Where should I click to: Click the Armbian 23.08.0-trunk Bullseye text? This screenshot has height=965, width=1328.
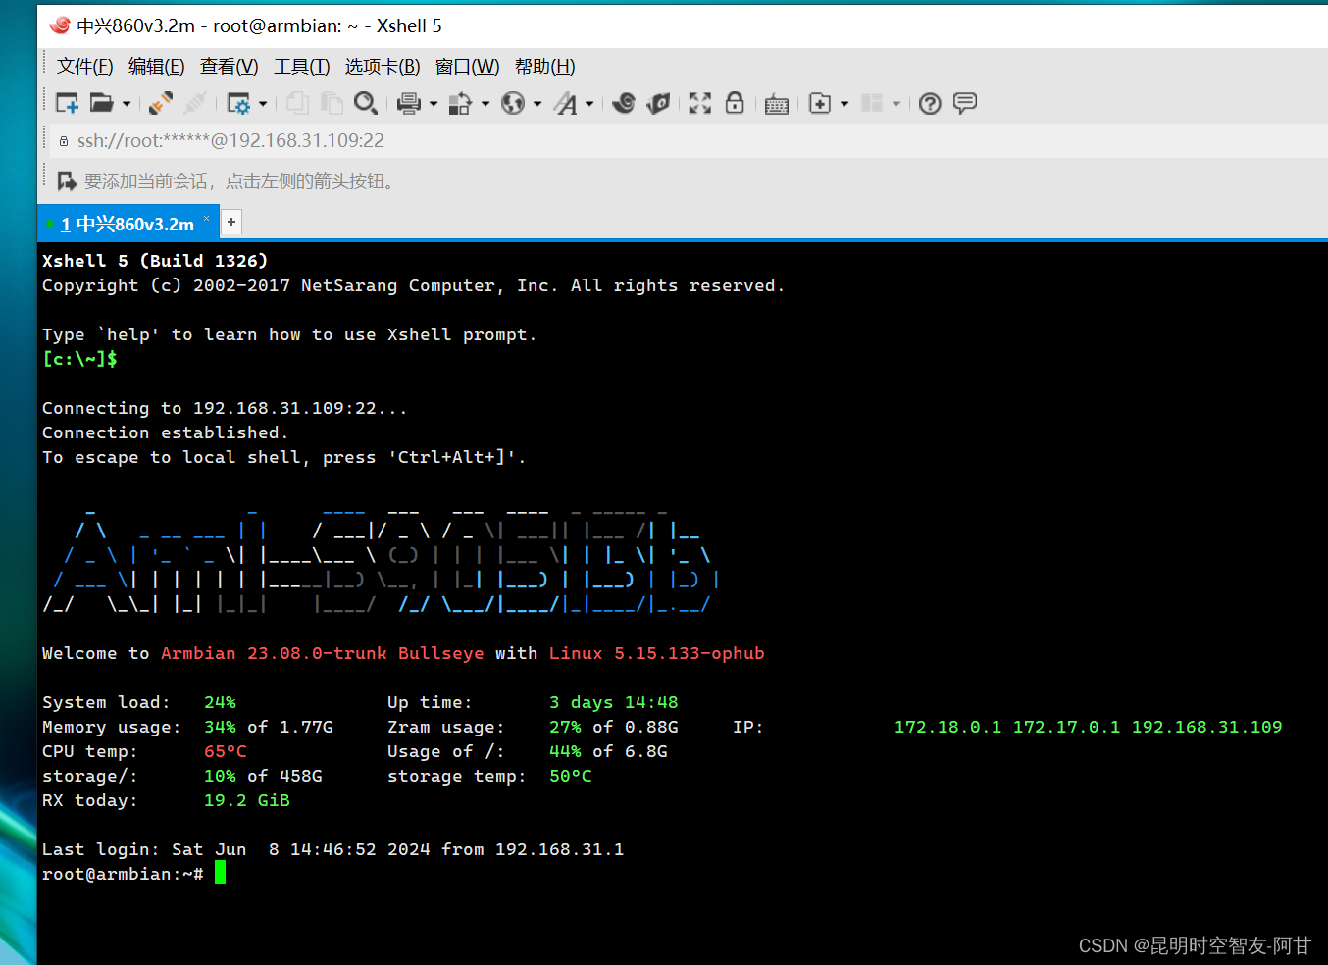click(323, 653)
